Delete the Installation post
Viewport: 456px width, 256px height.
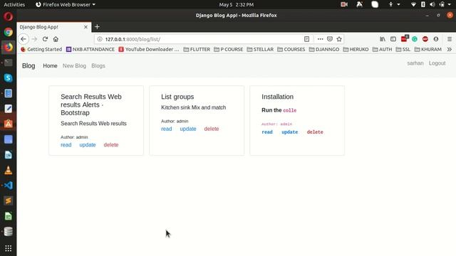[x=315, y=132]
